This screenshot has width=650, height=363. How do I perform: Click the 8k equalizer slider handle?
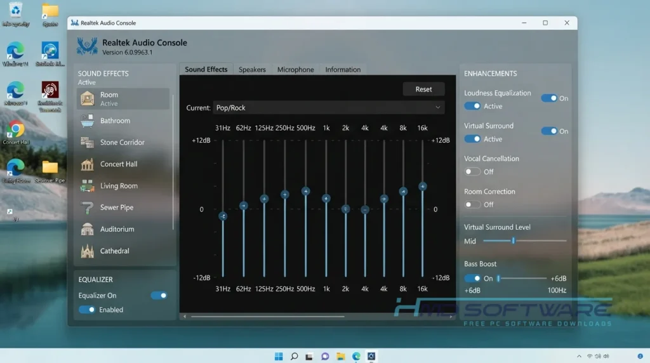tap(403, 192)
